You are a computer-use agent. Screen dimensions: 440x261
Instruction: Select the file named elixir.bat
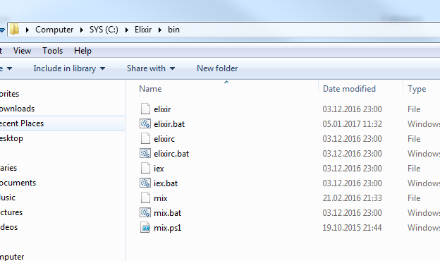point(169,124)
